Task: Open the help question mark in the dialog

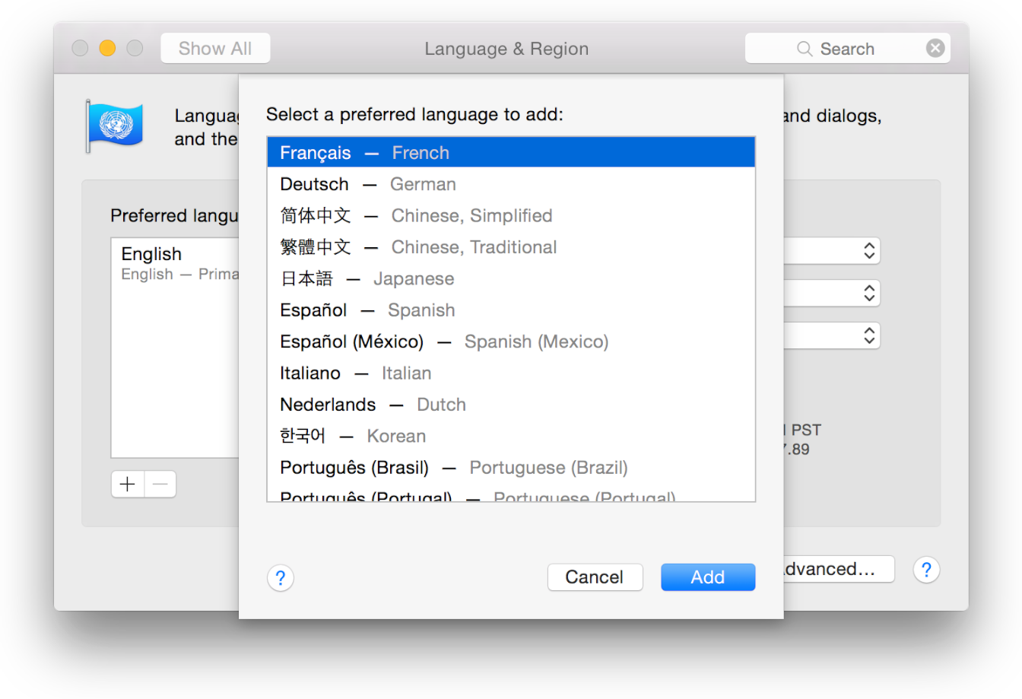Action: (x=281, y=578)
